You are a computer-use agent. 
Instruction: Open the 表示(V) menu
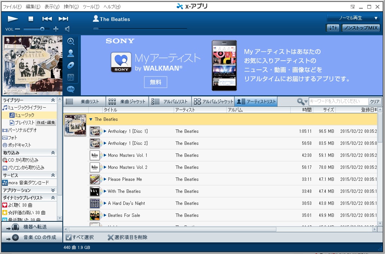point(52,7)
